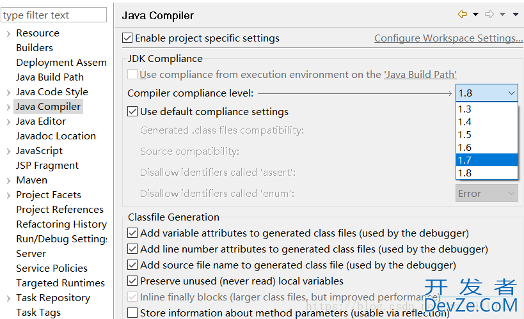This screenshot has width=524, height=319.
Task: Follow the 'Java Build Path' link
Action: 420,75
